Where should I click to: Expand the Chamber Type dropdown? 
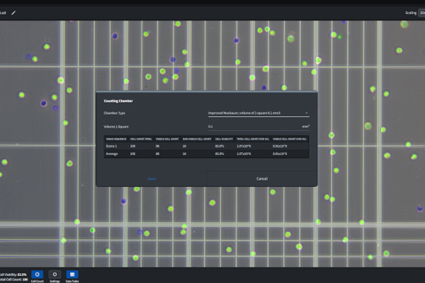[255, 112]
